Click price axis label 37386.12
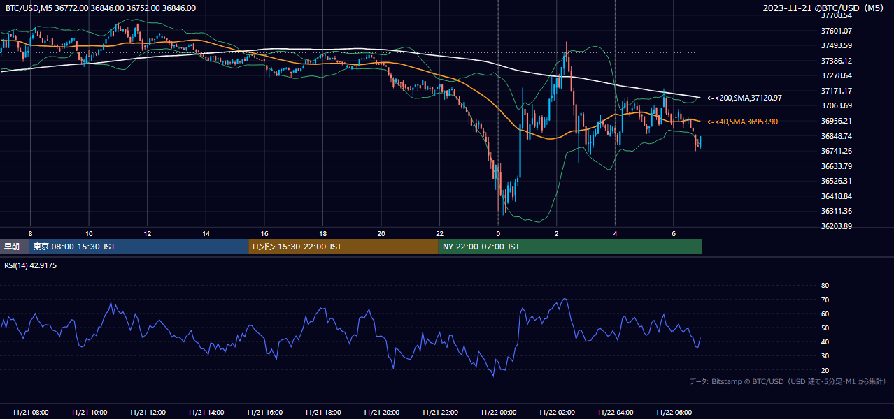Screen dimensions: 894x419 (x=837, y=61)
